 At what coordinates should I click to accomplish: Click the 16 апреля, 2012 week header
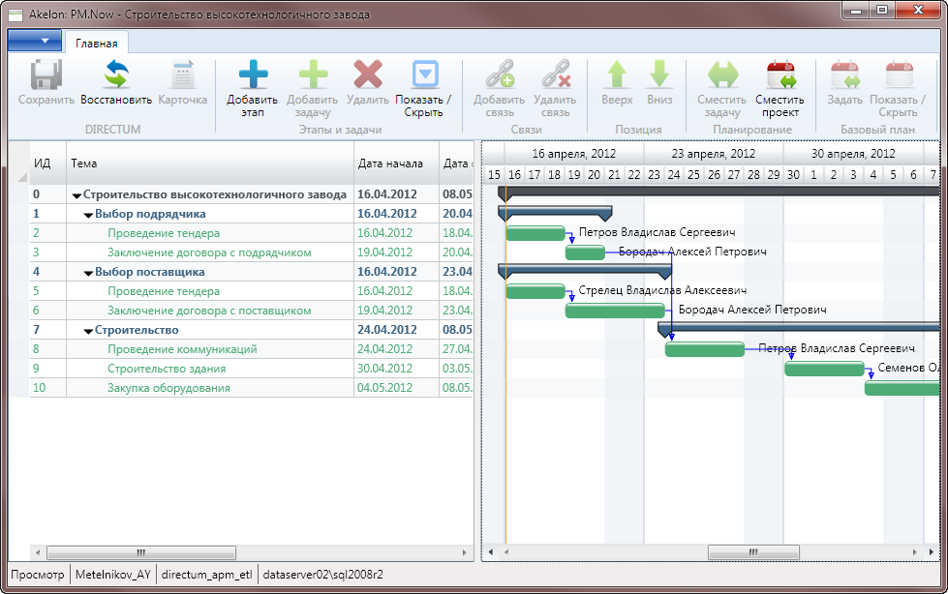pyautogui.click(x=574, y=154)
